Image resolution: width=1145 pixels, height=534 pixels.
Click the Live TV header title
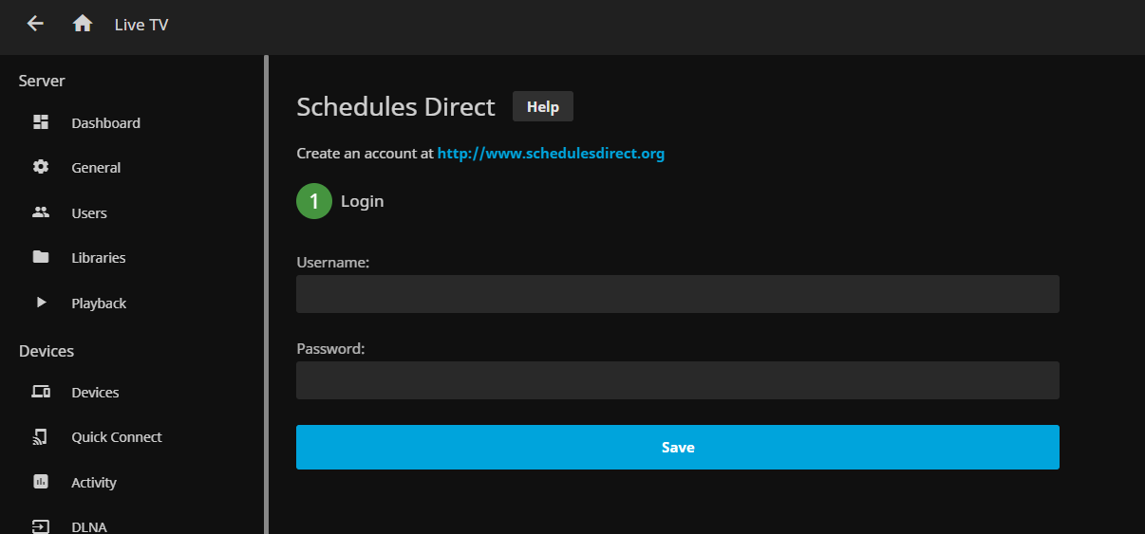(141, 25)
